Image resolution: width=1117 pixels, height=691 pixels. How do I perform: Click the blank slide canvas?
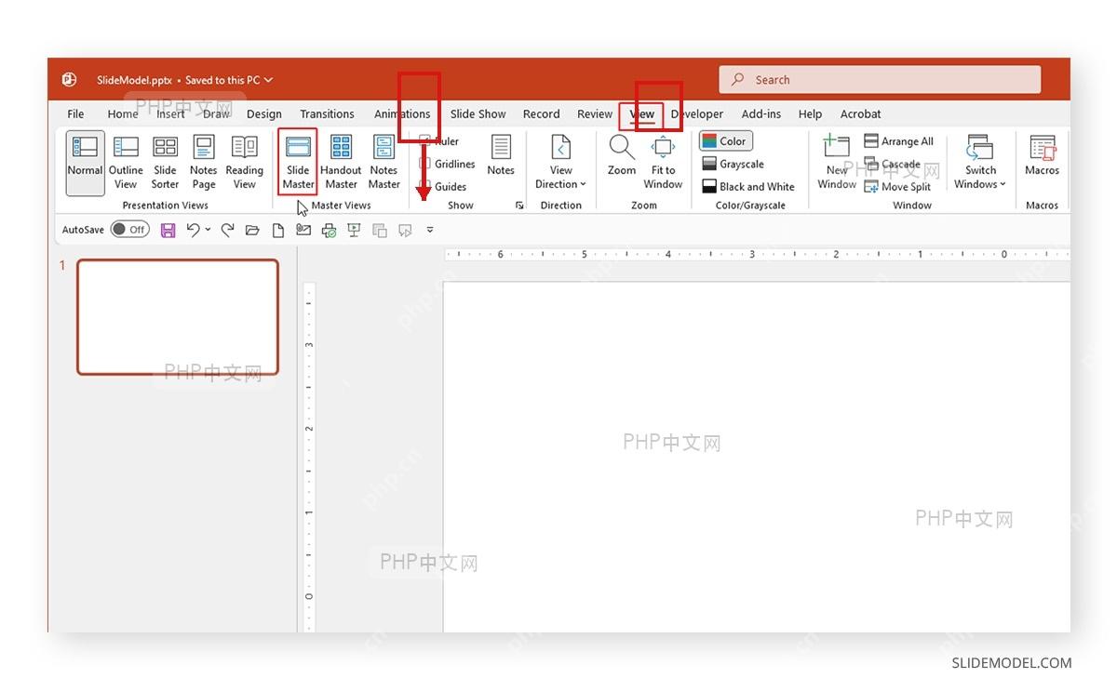[756, 457]
